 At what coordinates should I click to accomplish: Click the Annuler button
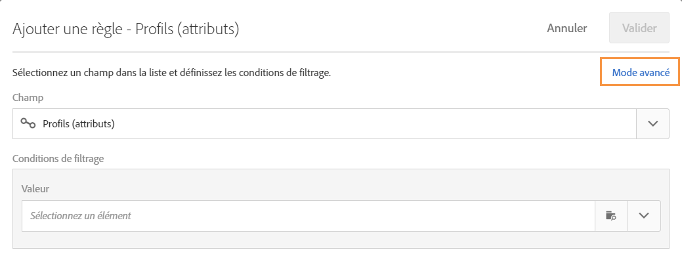tap(566, 28)
